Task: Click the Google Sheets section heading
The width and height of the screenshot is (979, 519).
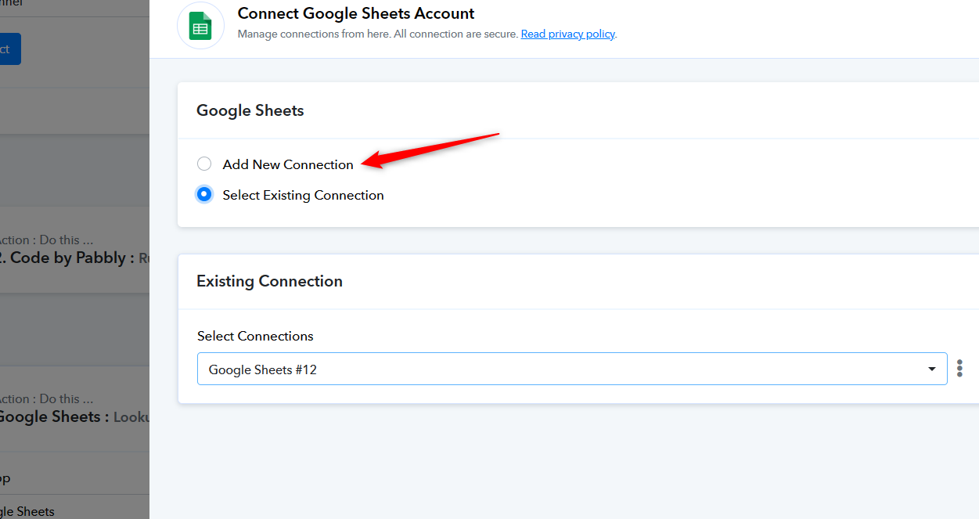Action: point(250,110)
